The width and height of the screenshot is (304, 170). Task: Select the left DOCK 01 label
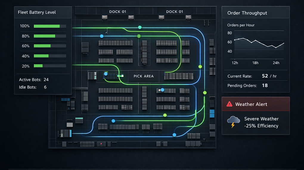117,12
